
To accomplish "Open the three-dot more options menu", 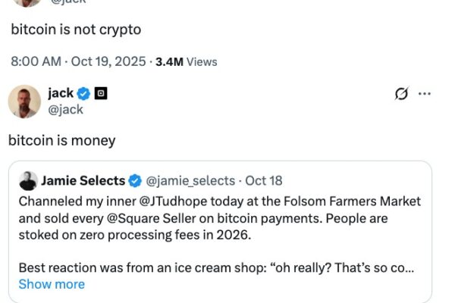I will pos(425,94).
